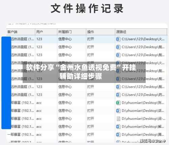The image size is (169, 145).
Task: Click 打开 in the Desktop\腾... row
Action: pyautogui.click(x=91, y=135)
